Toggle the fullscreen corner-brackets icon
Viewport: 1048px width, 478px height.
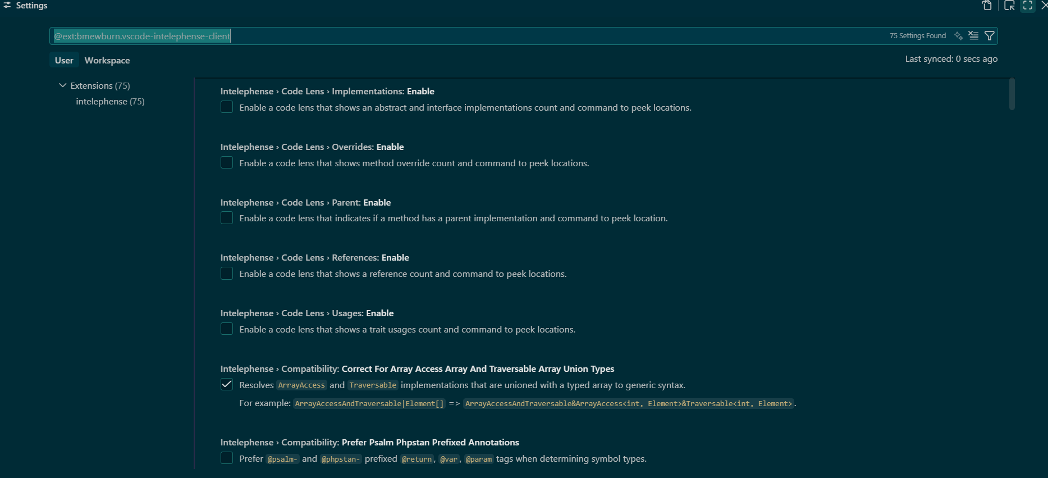[x=1028, y=6]
